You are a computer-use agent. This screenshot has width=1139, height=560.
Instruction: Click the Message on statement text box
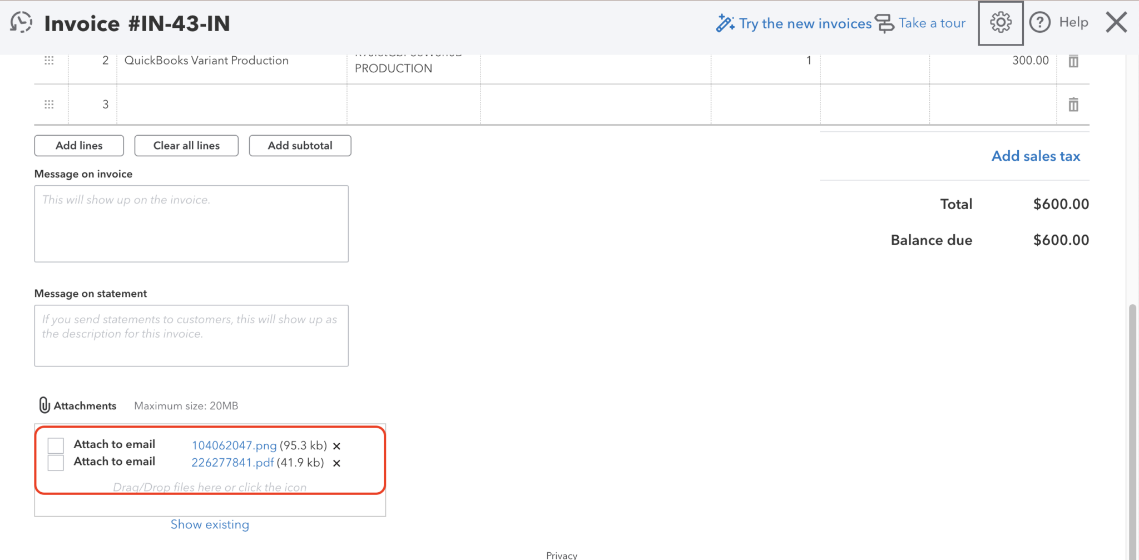click(191, 335)
